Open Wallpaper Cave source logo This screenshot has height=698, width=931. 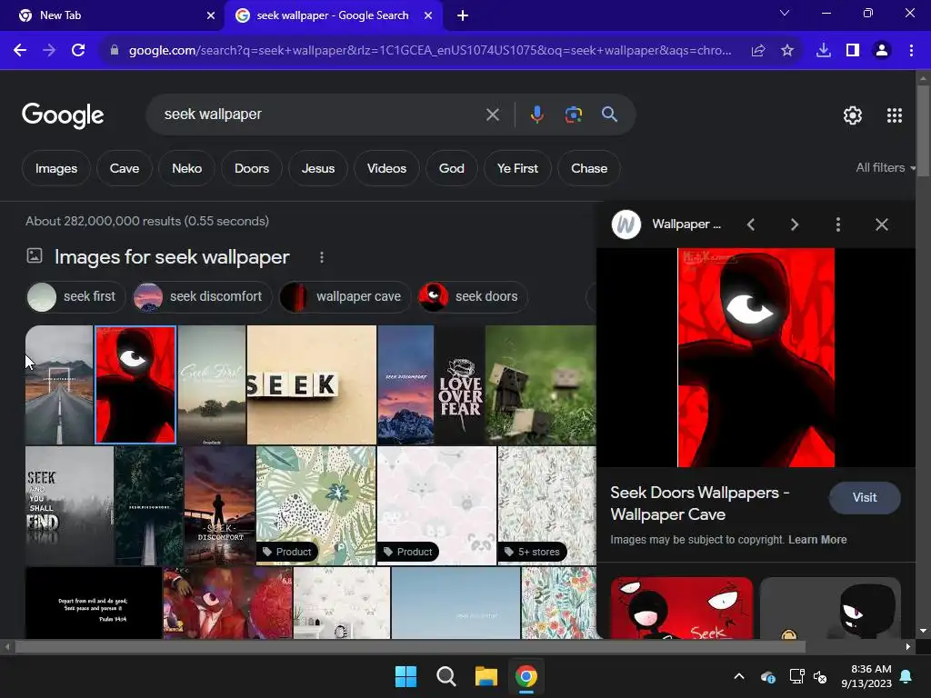click(x=626, y=224)
